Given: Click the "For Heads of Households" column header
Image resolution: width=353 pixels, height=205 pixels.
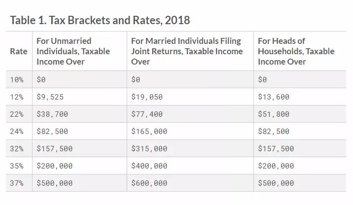Looking at the screenshot, I should pos(296,51).
